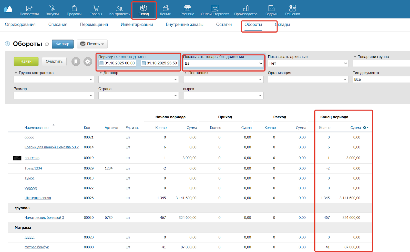Expand Показывать товары без движения dropdown
Screen dimensions: 410x252
(223, 63)
